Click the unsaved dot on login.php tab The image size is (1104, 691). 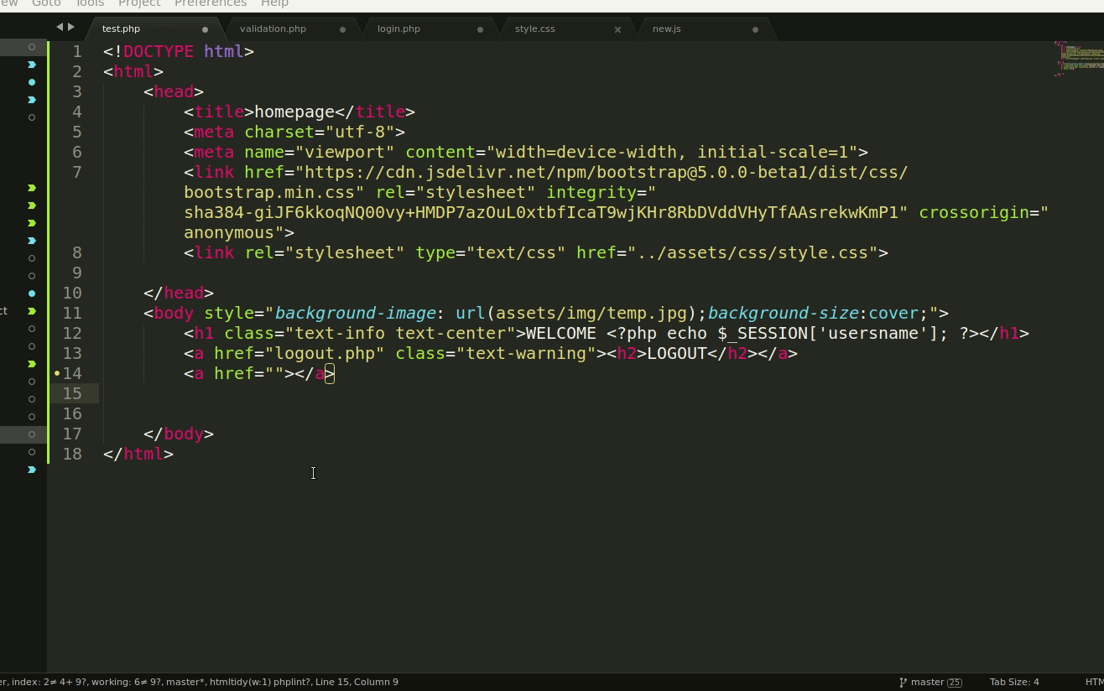tap(480, 29)
